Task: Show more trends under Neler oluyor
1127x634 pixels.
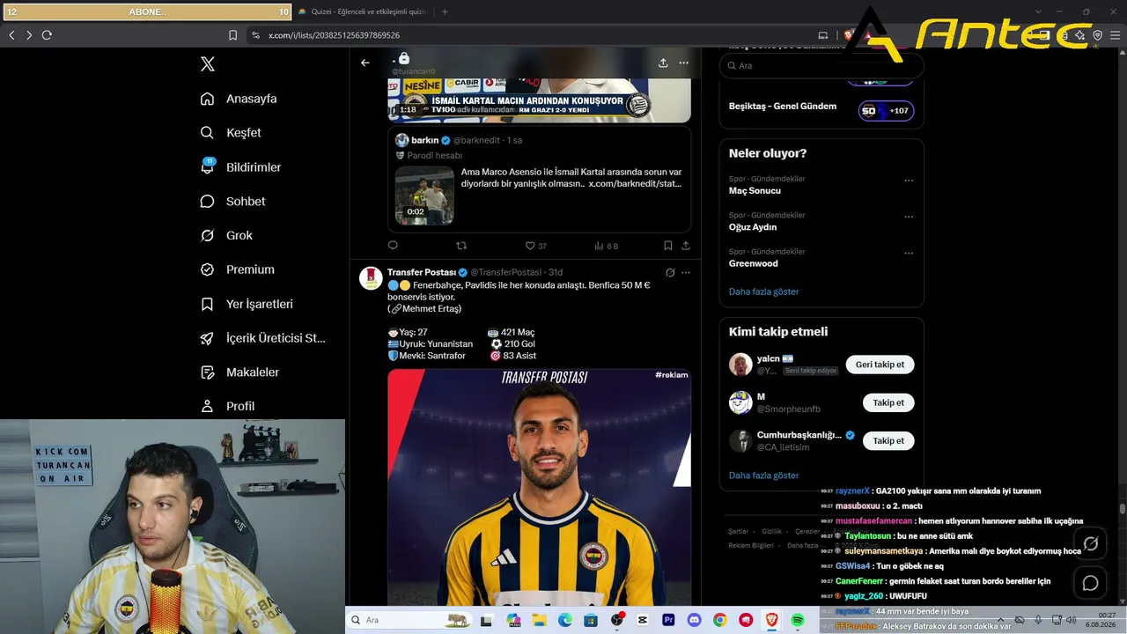Action: (x=764, y=291)
